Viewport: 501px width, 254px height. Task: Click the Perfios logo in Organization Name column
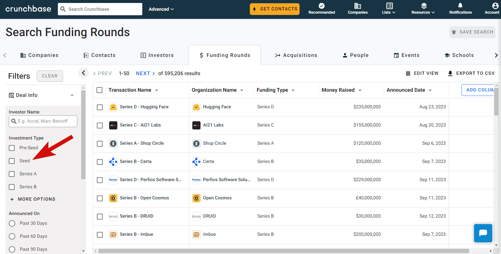coord(196,180)
